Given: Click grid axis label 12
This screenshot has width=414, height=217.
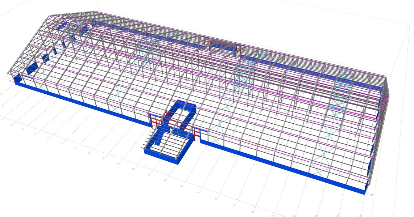Looking at the screenshot, I should (118, 163).
